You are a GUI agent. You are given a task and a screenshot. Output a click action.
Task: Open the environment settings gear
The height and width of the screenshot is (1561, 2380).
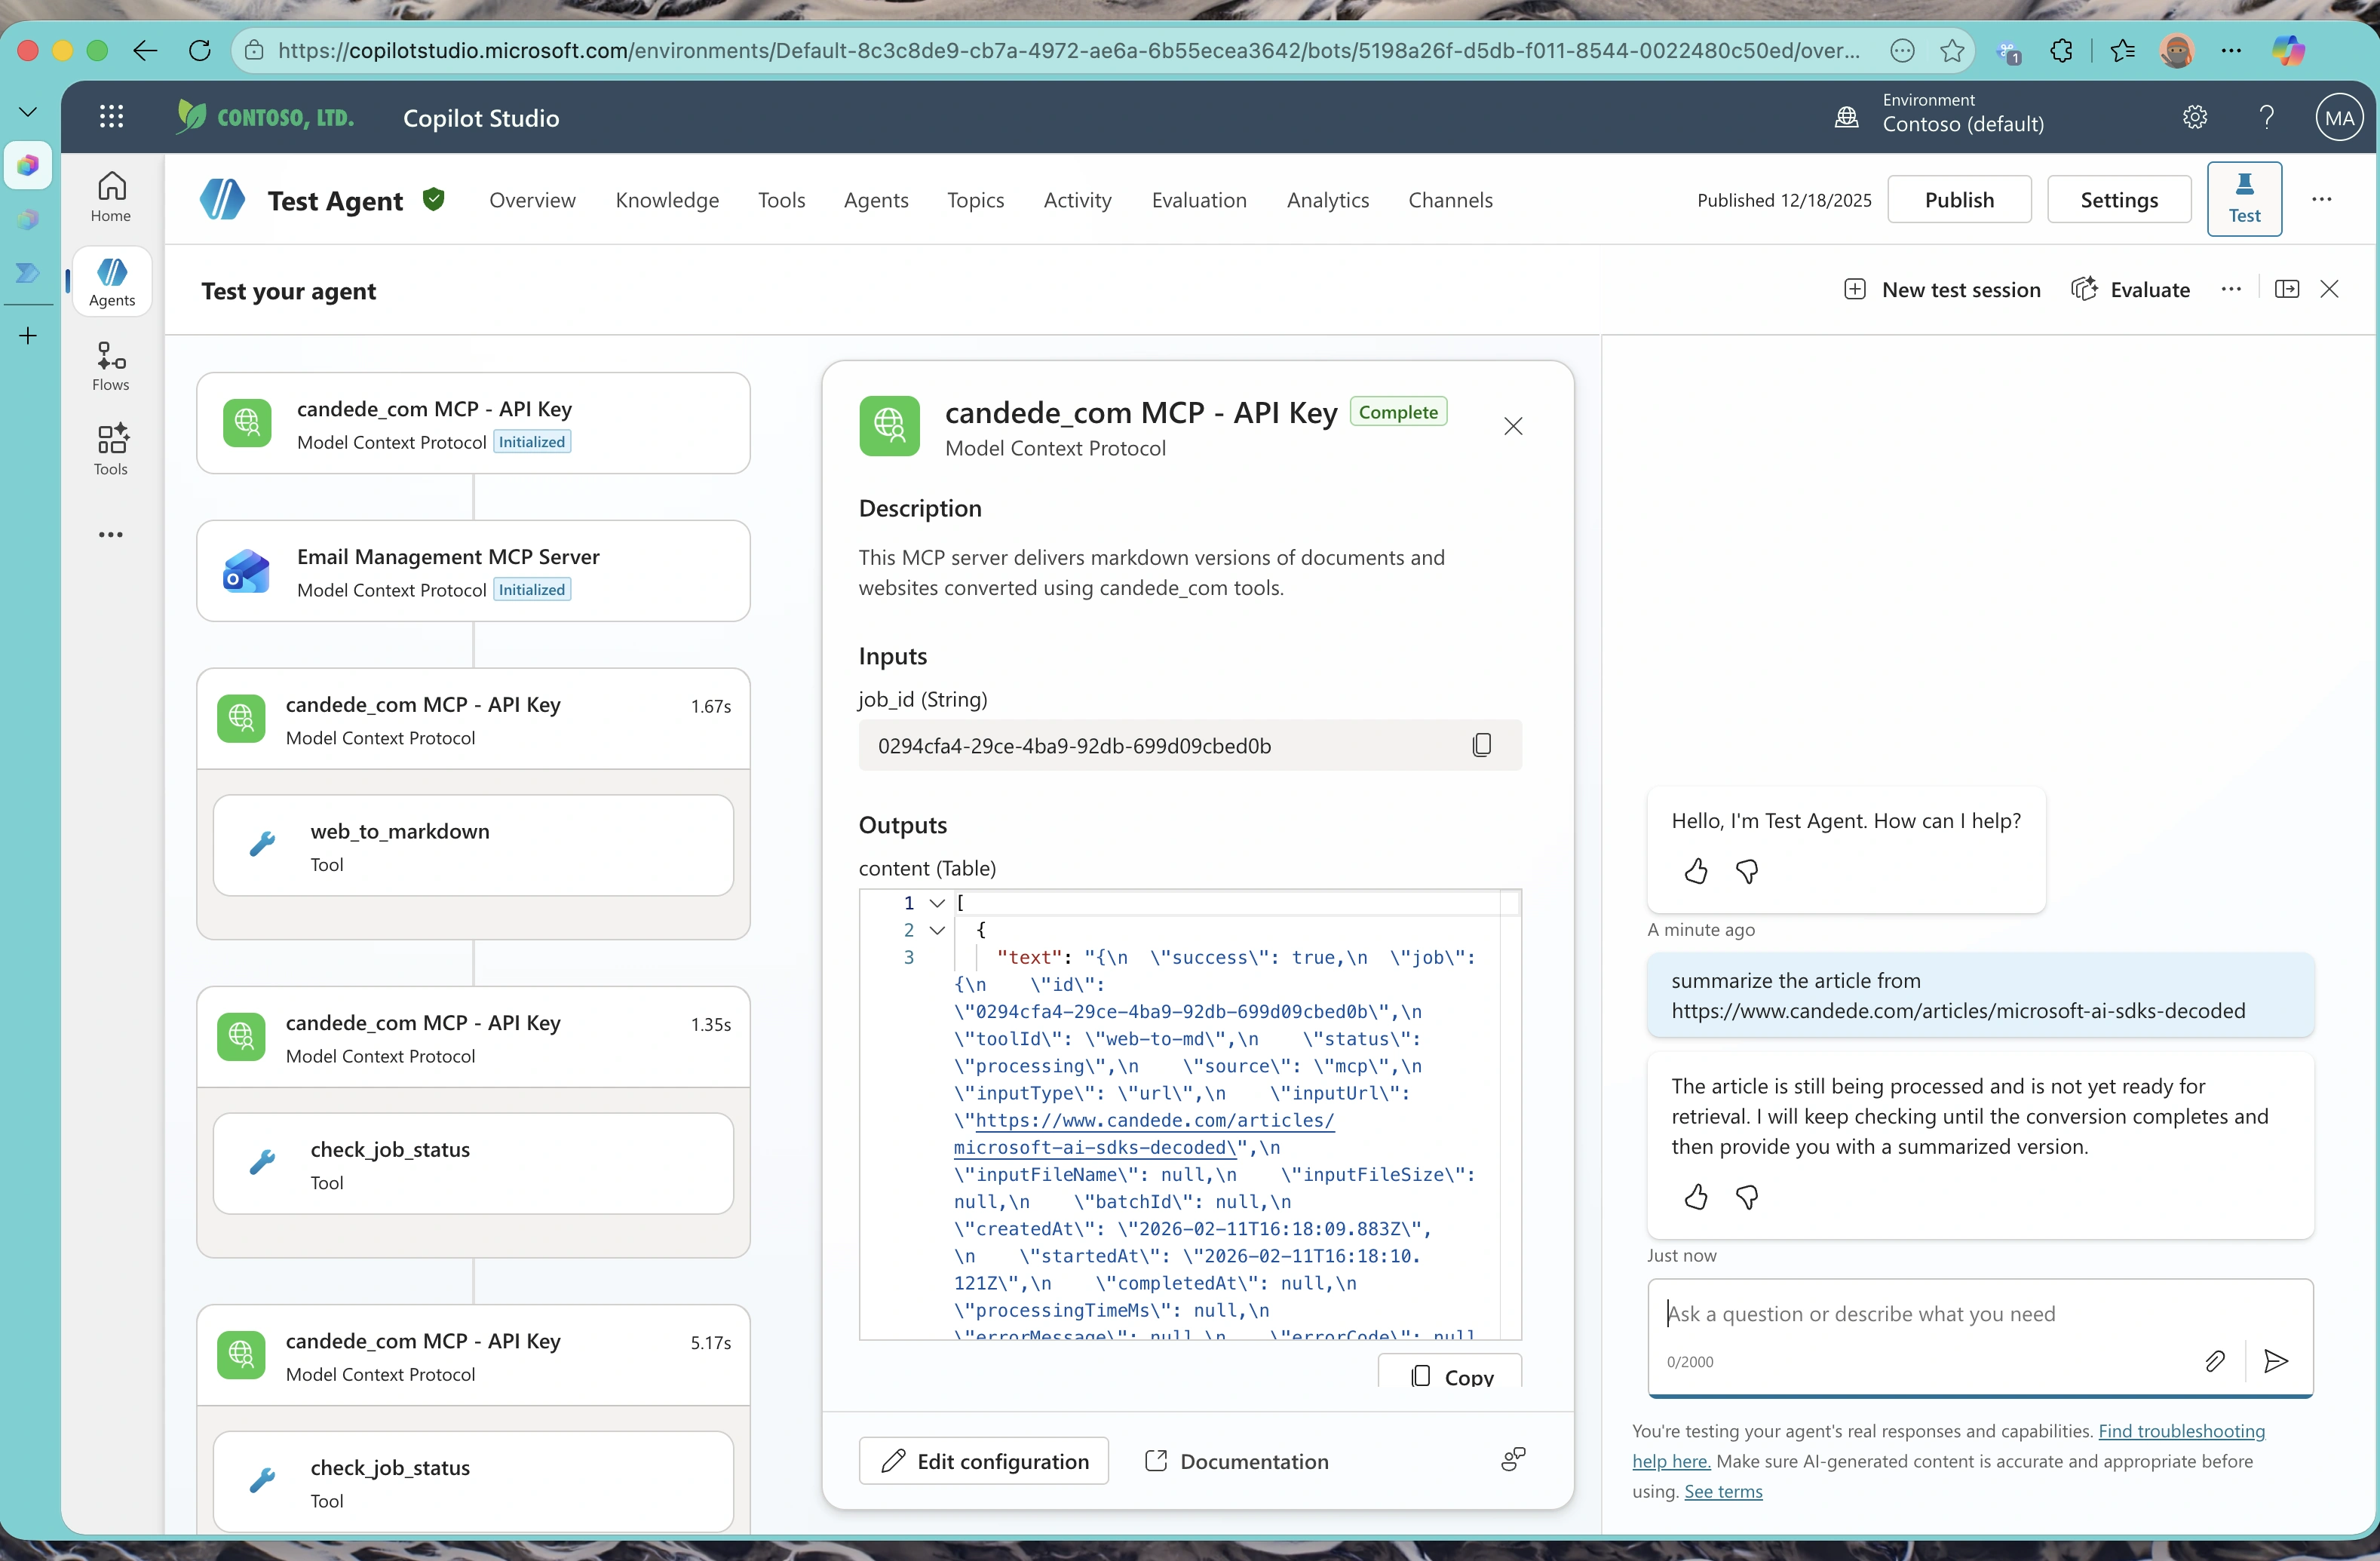[x=2195, y=117]
